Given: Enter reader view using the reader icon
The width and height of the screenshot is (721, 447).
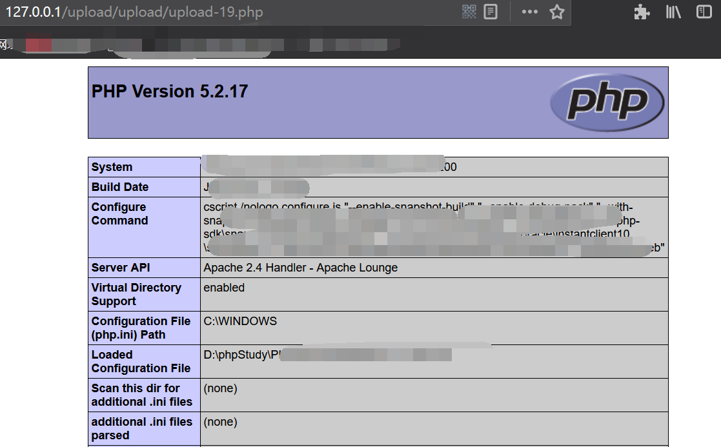Looking at the screenshot, I should 490,12.
